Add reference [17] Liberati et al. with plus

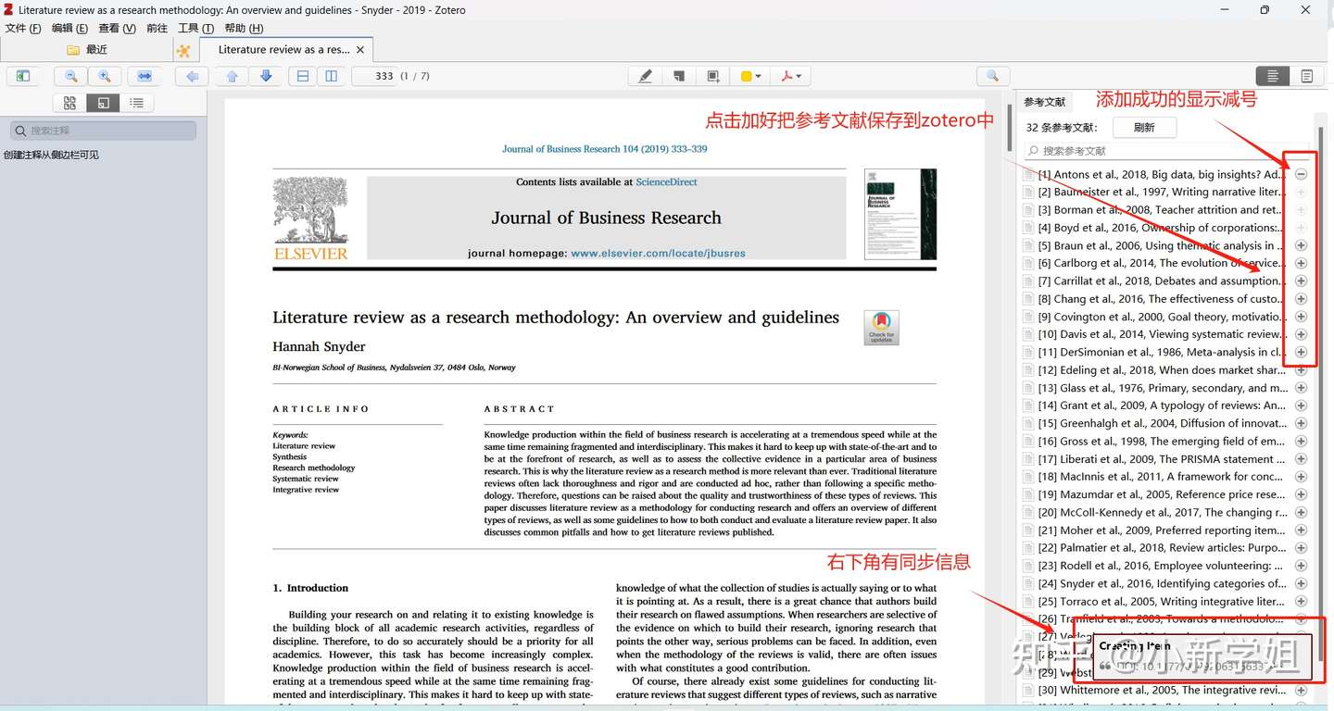tap(1301, 459)
